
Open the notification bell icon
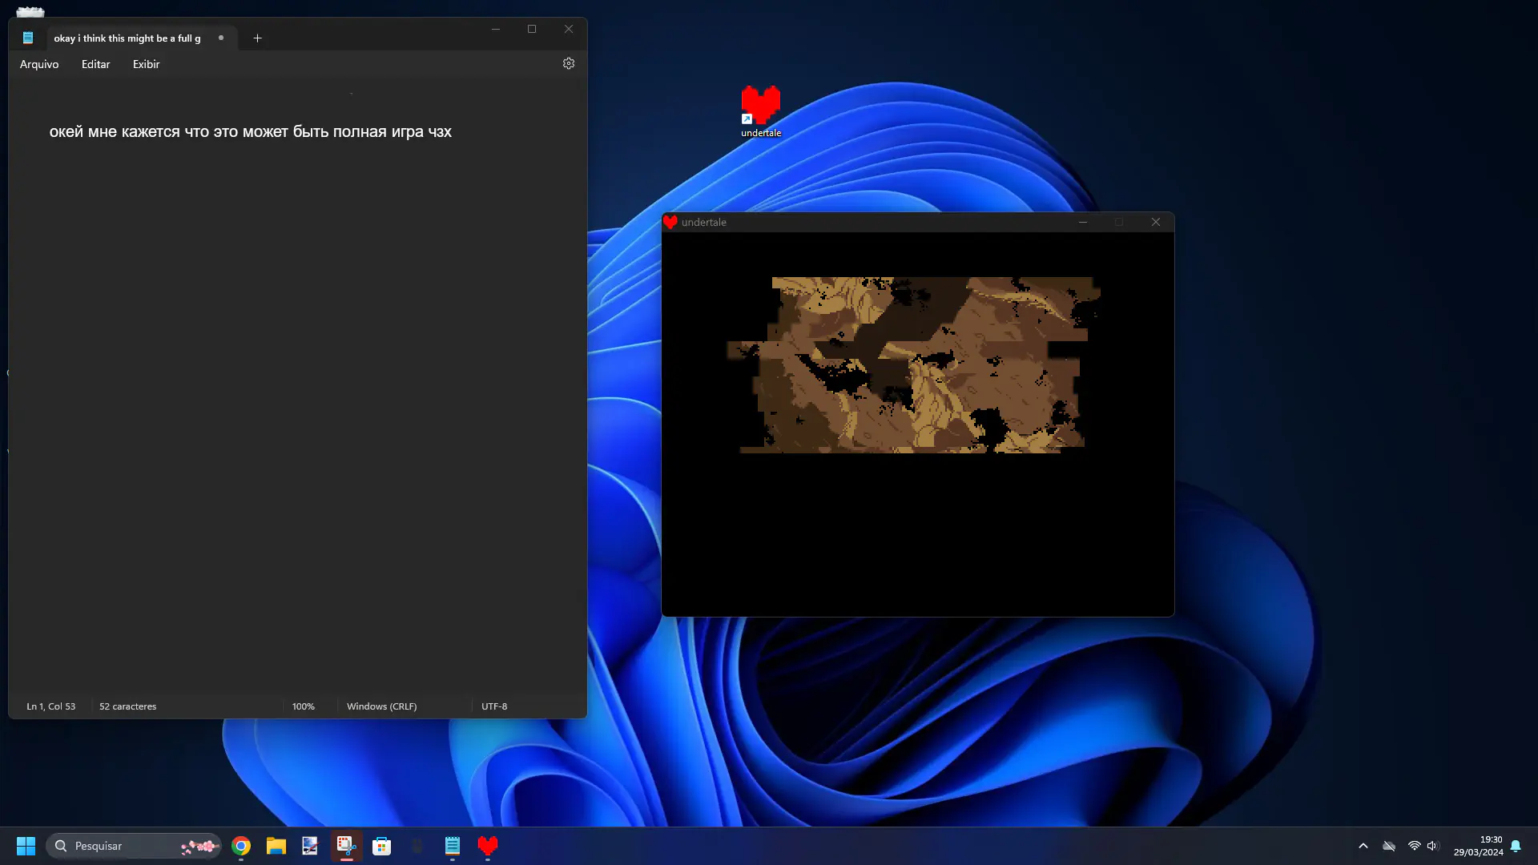[1516, 846]
